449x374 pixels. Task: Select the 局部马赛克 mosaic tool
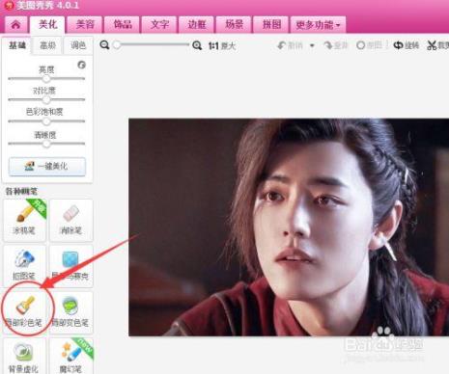click(x=71, y=266)
